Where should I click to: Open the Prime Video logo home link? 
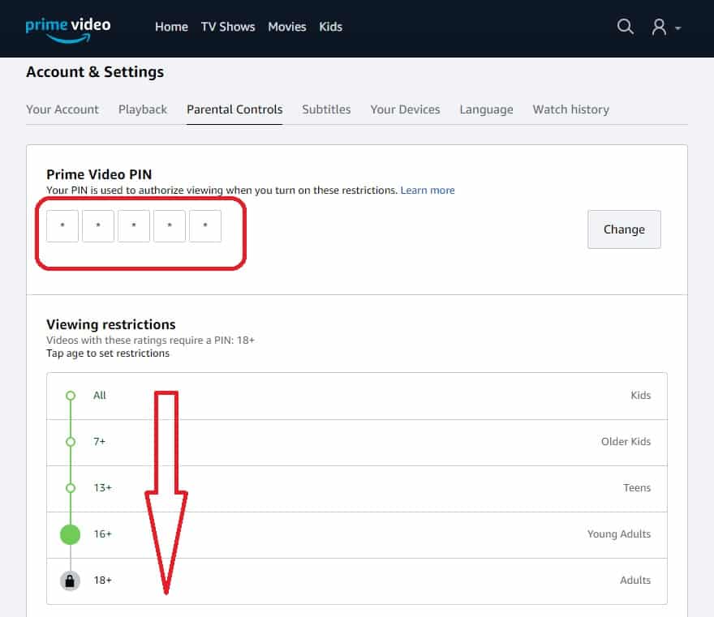point(68,29)
